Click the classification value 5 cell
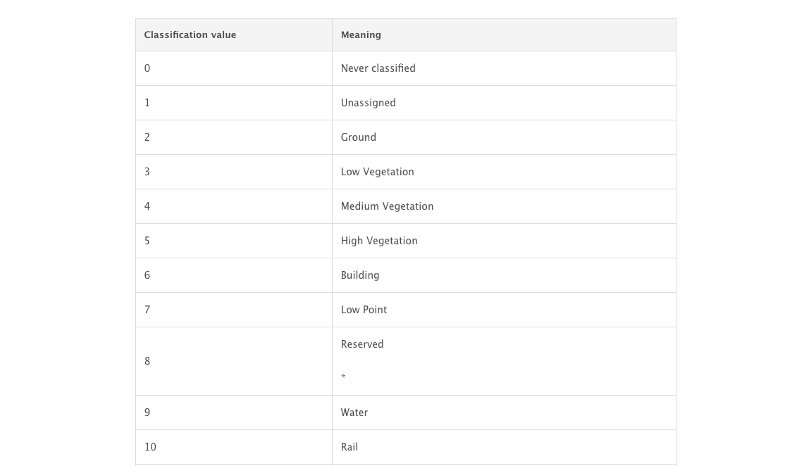 147,241
